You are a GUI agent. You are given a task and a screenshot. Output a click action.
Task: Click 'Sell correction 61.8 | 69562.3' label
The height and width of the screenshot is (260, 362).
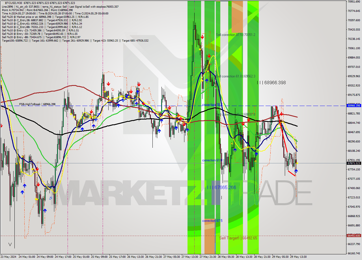(236, 76)
